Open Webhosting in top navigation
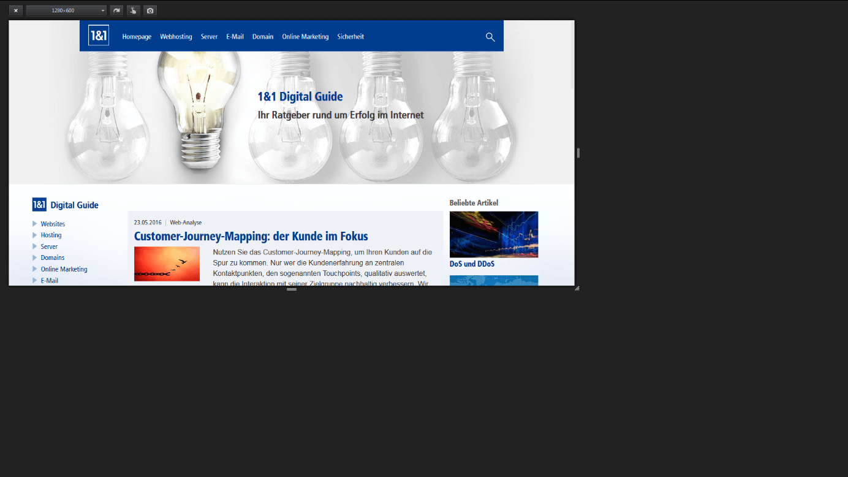The height and width of the screenshot is (477, 848). [x=176, y=37]
